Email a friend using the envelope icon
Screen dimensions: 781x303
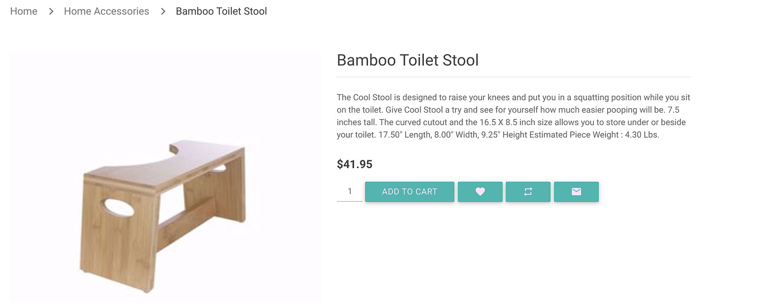point(576,191)
